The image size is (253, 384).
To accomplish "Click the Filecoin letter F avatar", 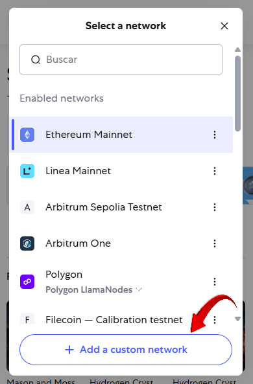I will point(27,319).
